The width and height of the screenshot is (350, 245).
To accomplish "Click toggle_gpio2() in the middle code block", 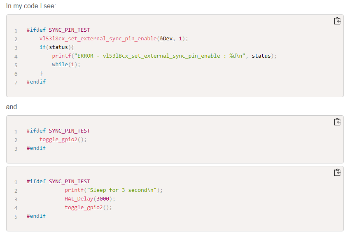I will (x=63, y=140).
